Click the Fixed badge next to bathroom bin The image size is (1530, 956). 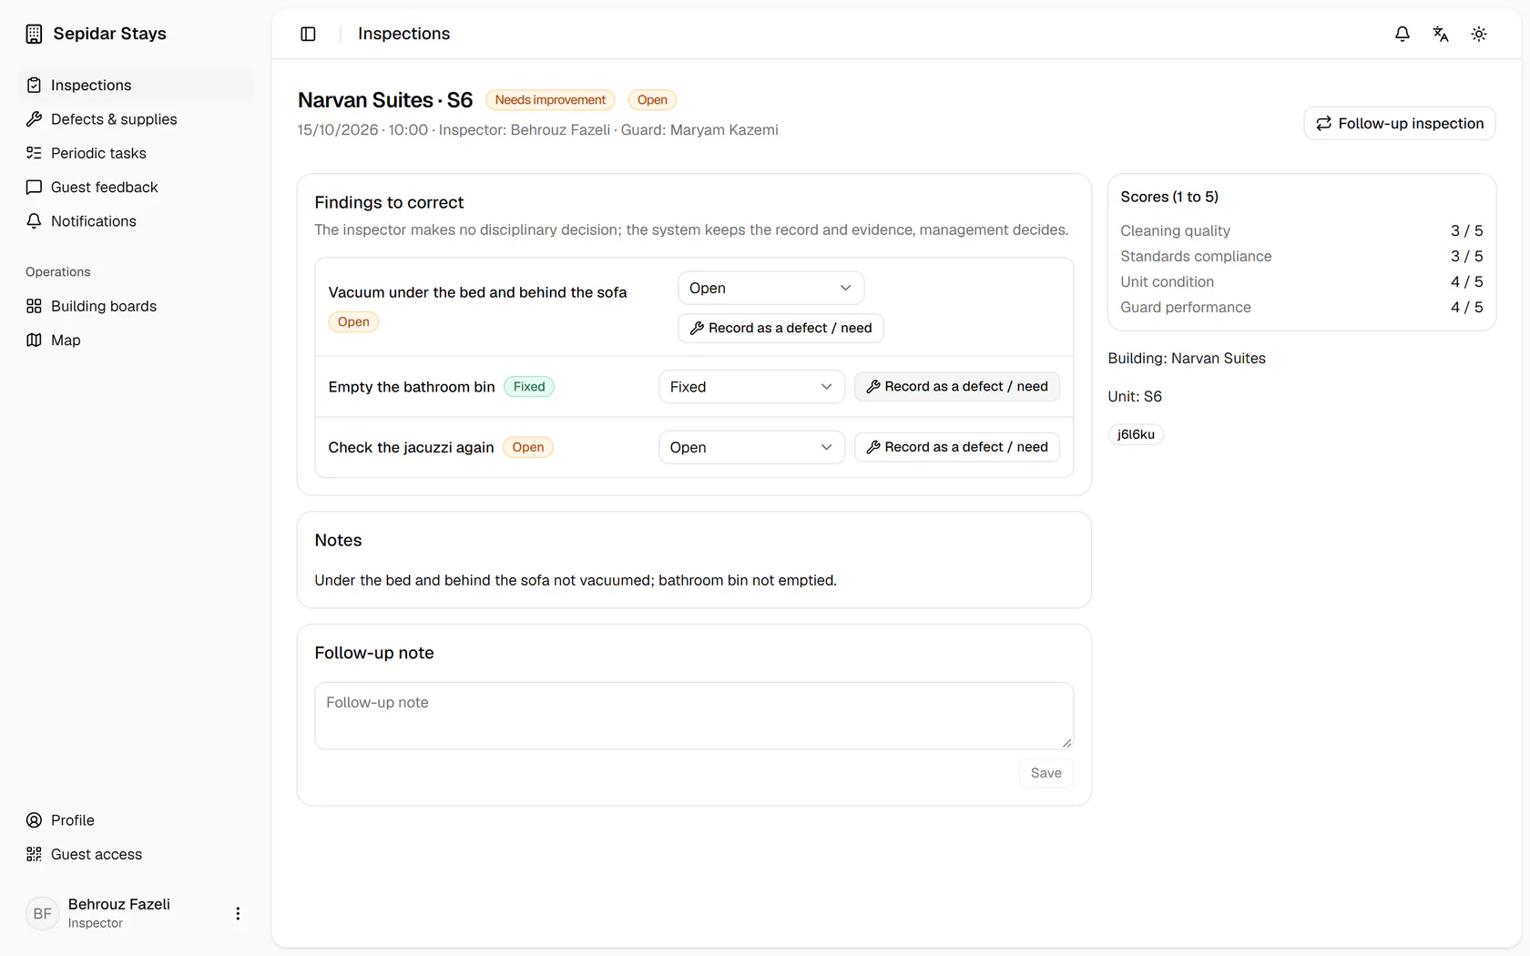click(x=529, y=387)
